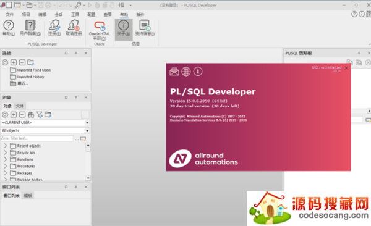Click the minus icon in 对象 panel toolbar
This screenshot has width=371, height=226.
[x=22, y=115]
